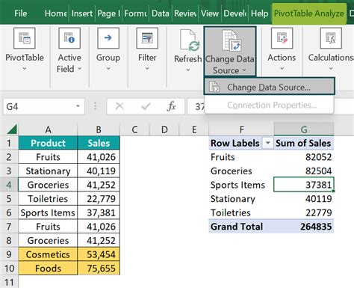
Task: Select the 22,779 sales cell
Action: click(99, 199)
